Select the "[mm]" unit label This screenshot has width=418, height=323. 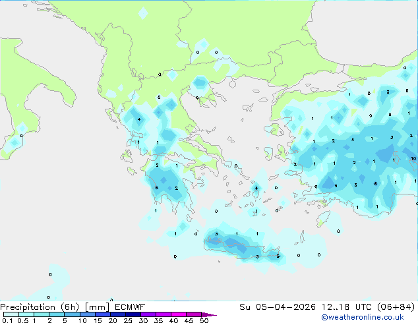pyautogui.click(x=97, y=307)
